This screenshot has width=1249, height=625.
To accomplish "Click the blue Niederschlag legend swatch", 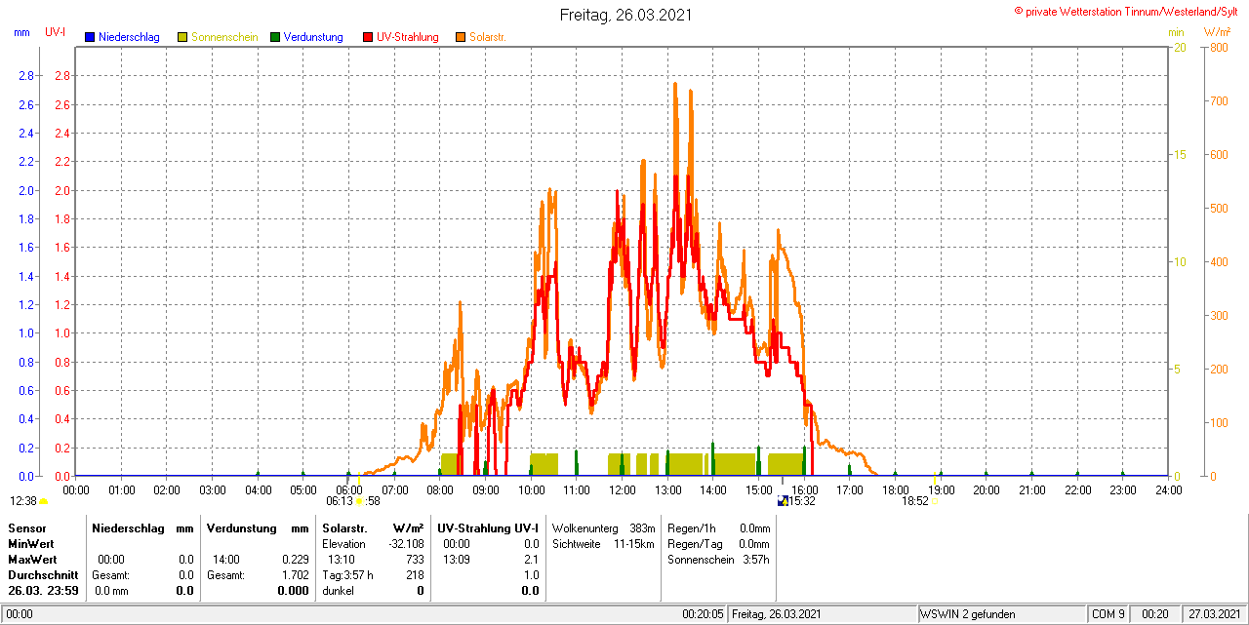I will pyautogui.click(x=90, y=37).
